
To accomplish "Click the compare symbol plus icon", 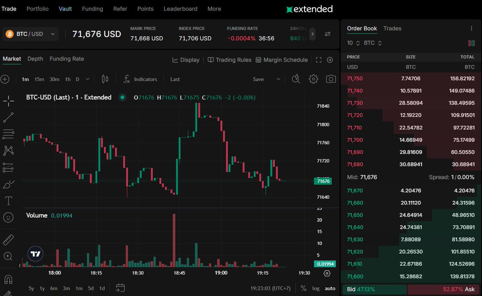I will click(x=5, y=79).
